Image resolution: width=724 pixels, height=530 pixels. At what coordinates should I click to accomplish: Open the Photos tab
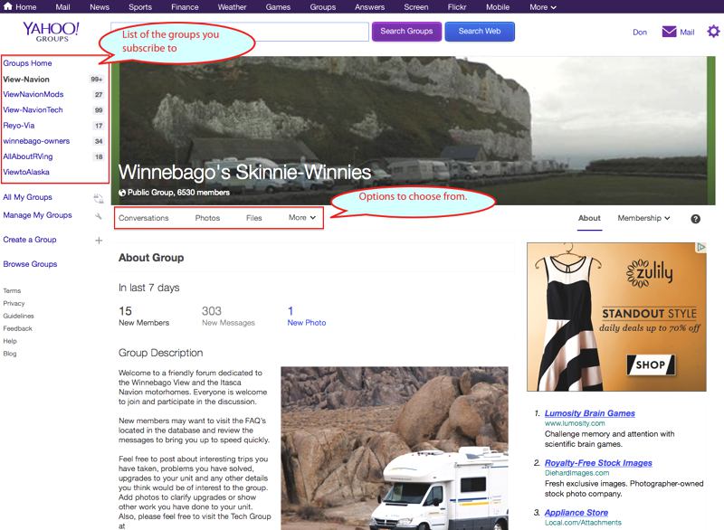click(x=207, y=218)
